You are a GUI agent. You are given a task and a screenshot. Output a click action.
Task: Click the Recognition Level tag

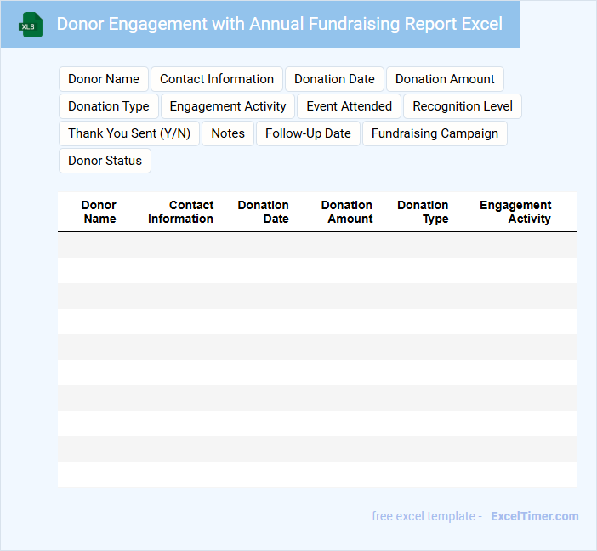coord(463,106)
